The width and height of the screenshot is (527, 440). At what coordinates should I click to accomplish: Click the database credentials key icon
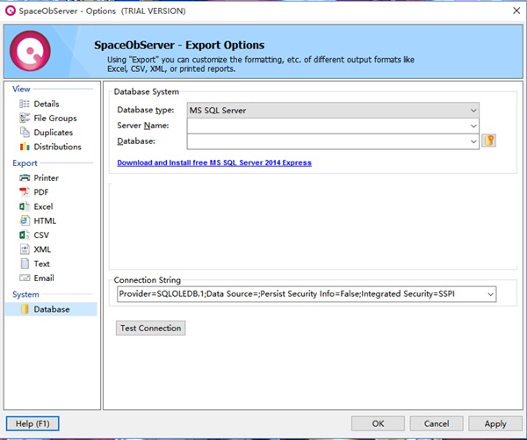tap(488, 141)
